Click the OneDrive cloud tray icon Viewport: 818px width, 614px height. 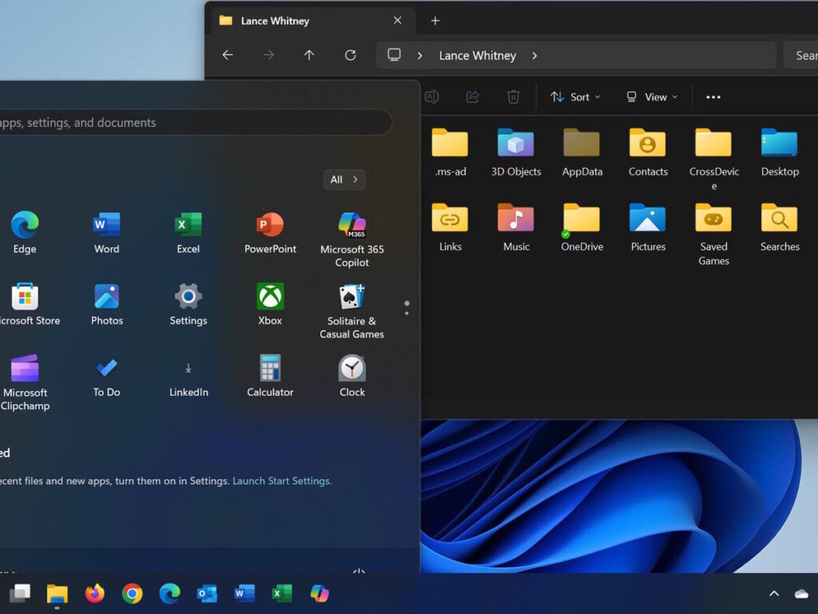[x=802, y=594]
